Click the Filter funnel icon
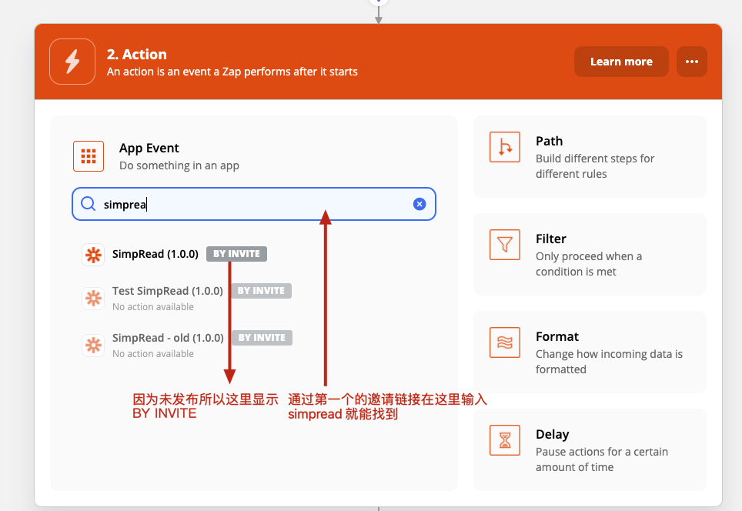Viewport: 742px width, 511px height. (x=505, y=245)
